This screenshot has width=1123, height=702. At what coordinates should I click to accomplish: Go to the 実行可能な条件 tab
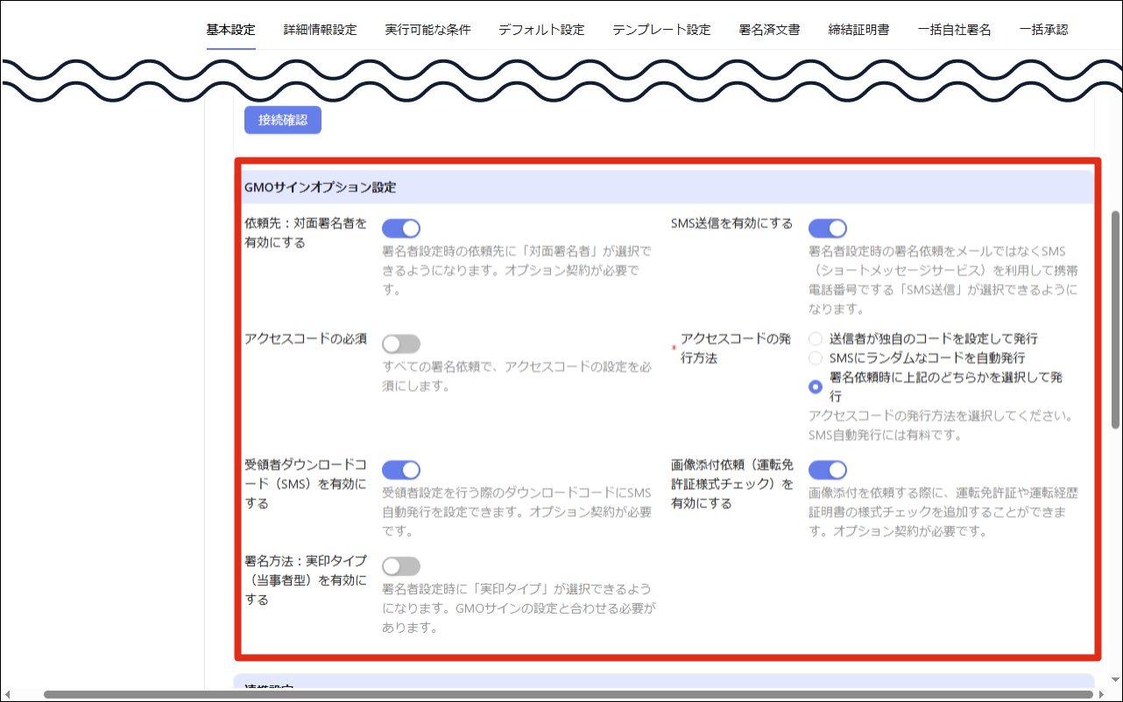tap(427, 30)
